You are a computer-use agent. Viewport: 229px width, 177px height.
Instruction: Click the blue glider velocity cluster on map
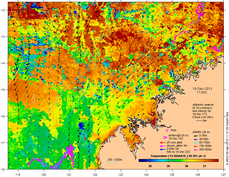[x=82, y=126]
